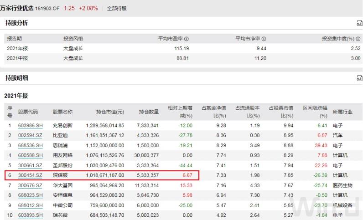The image size is (363, 220).
Task: Click the 股票代码 column header
Action: click(x=28, y=112)
